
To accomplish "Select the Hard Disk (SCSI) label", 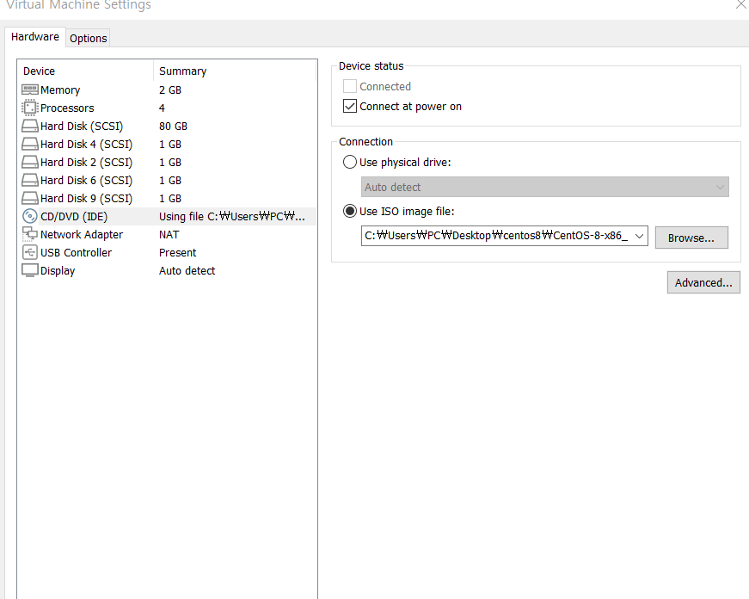I will tap(82, 127).
